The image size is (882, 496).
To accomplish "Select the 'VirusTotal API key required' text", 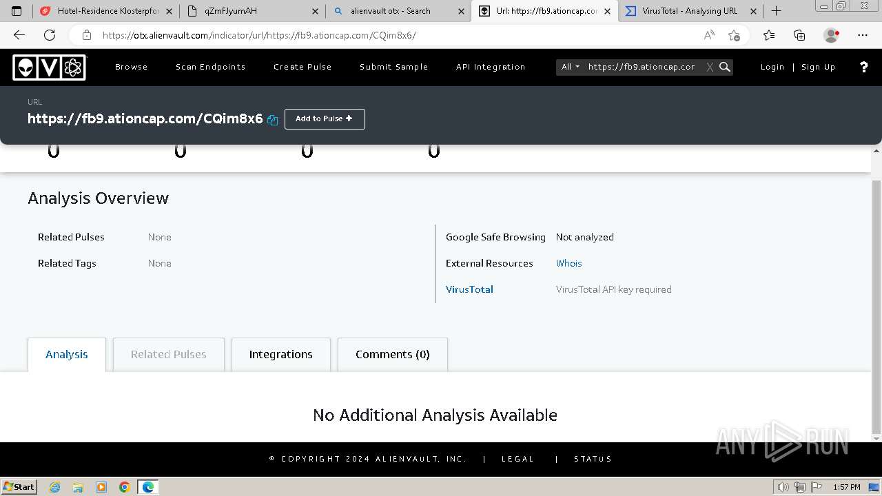I will [614, 289].
